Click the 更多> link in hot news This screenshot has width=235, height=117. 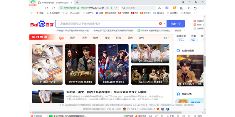tap(166, 38)
